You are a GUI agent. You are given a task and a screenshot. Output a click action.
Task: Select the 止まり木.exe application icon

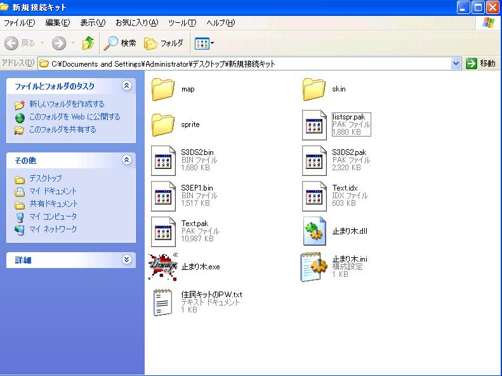[x=163, y=267]
